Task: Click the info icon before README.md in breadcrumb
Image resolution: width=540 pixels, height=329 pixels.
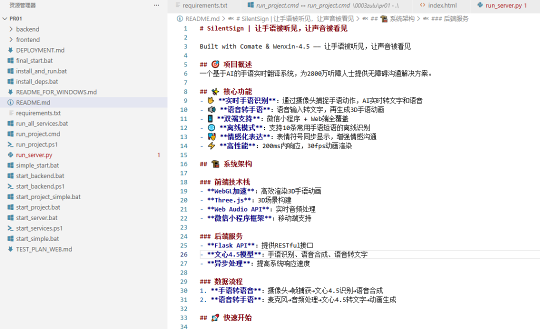Action: click(x=179, y=18)
